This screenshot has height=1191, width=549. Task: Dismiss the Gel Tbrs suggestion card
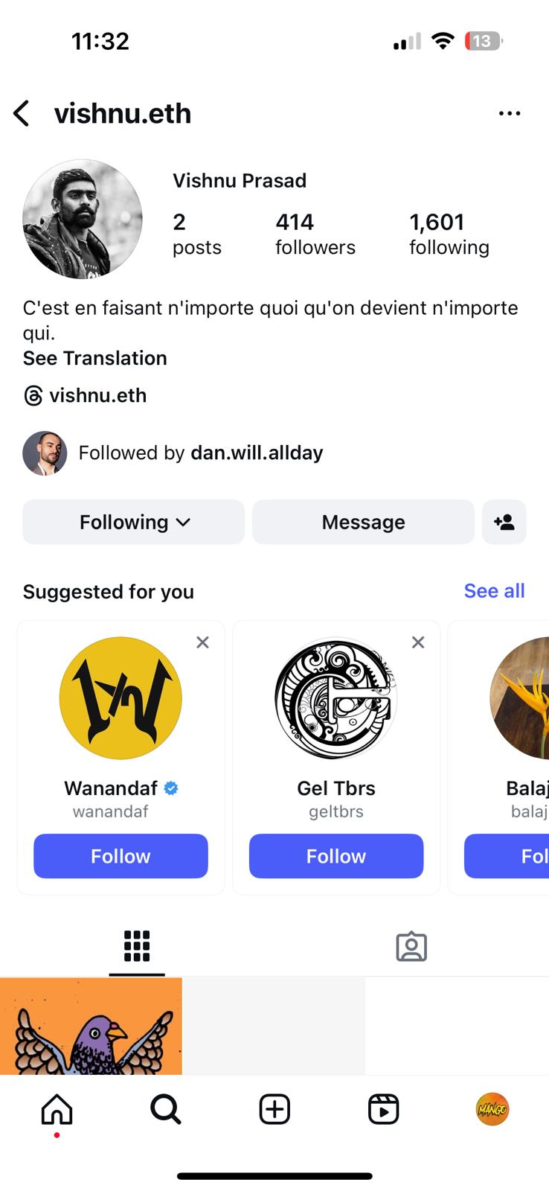[418, 642]
